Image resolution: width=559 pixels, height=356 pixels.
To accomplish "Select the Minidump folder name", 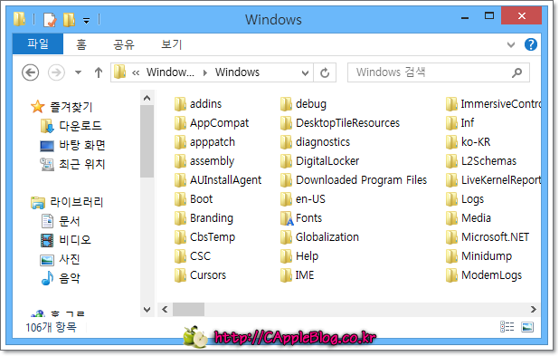I will tap(487, 256).
